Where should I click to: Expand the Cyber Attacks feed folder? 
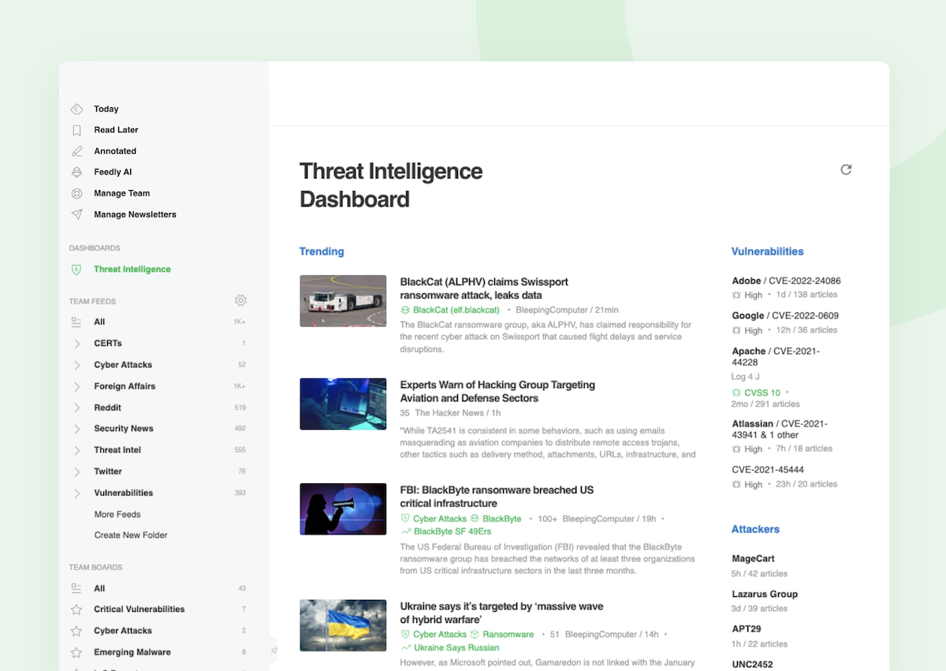pyautogui.click(x=76, y=365)
